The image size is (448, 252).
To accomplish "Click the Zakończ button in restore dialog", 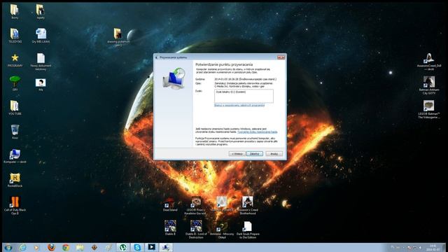I will (254, 154).
